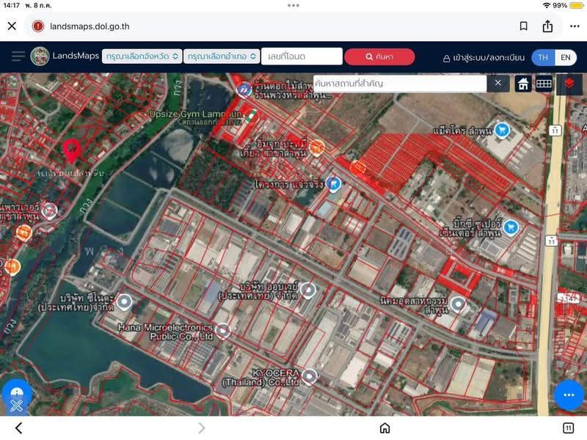Focus the title deed number field
587x440 pixels.
302,56
